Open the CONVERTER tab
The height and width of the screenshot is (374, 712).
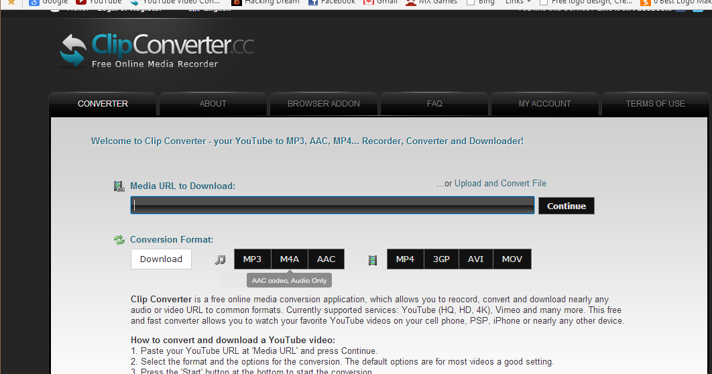(x=103, y=104)
